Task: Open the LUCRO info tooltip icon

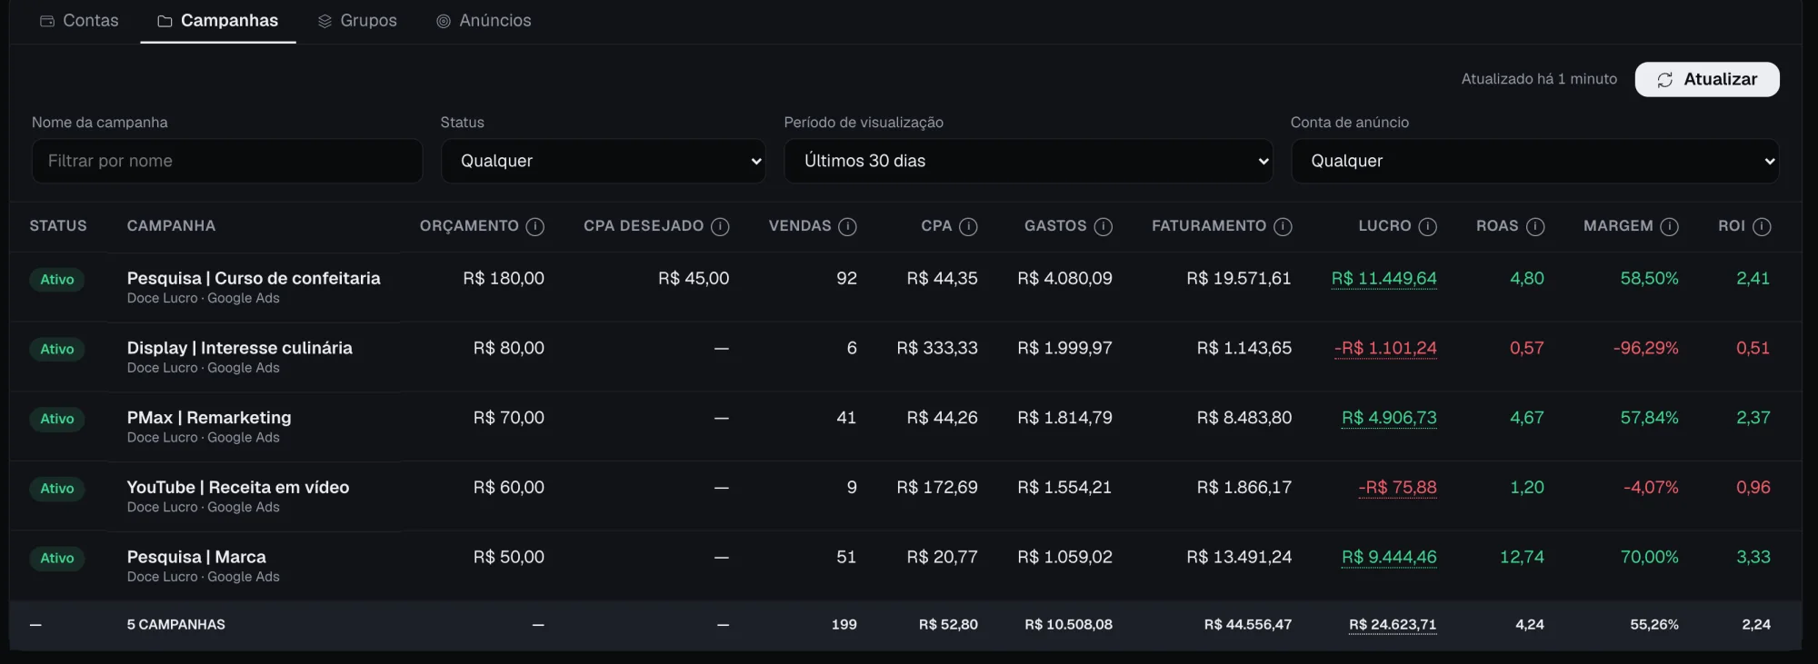Action: pyautogui.click(x=1427, y=226)
